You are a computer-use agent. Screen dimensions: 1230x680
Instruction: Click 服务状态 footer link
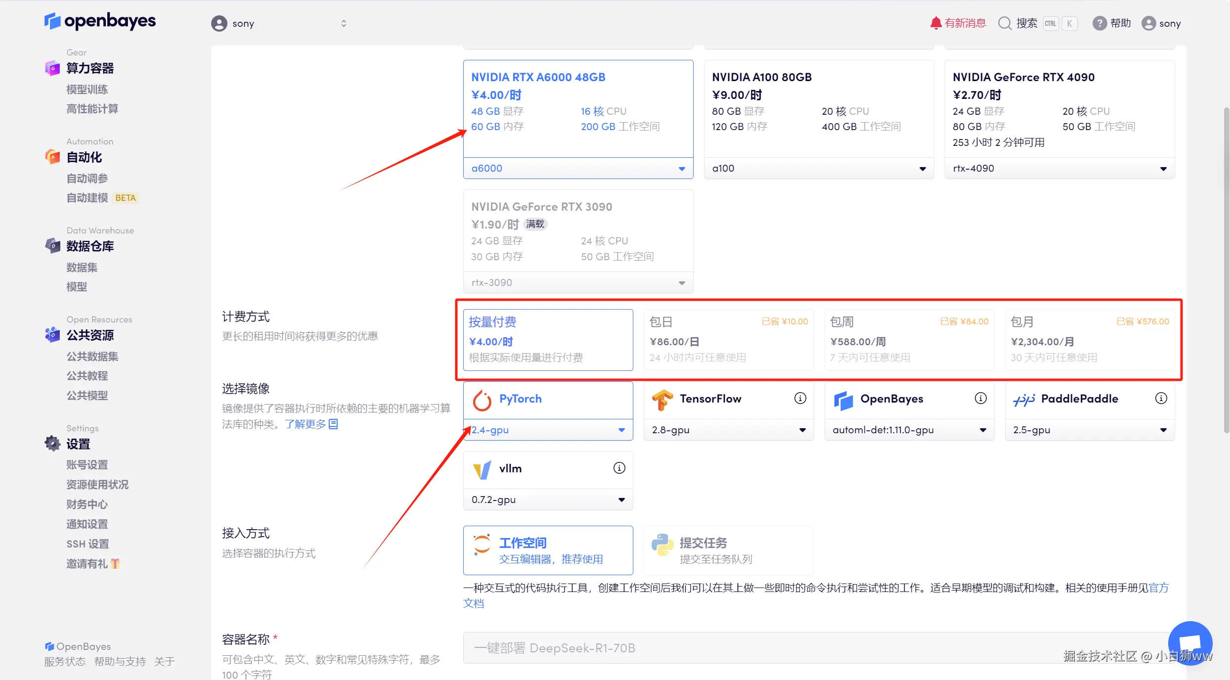pos(65,662)
